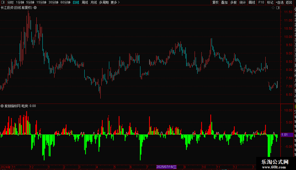Viewport: 296px width, 170px height.
Task: Click the diamond marker icon in chart corner
Action: (x=273, y=8)
